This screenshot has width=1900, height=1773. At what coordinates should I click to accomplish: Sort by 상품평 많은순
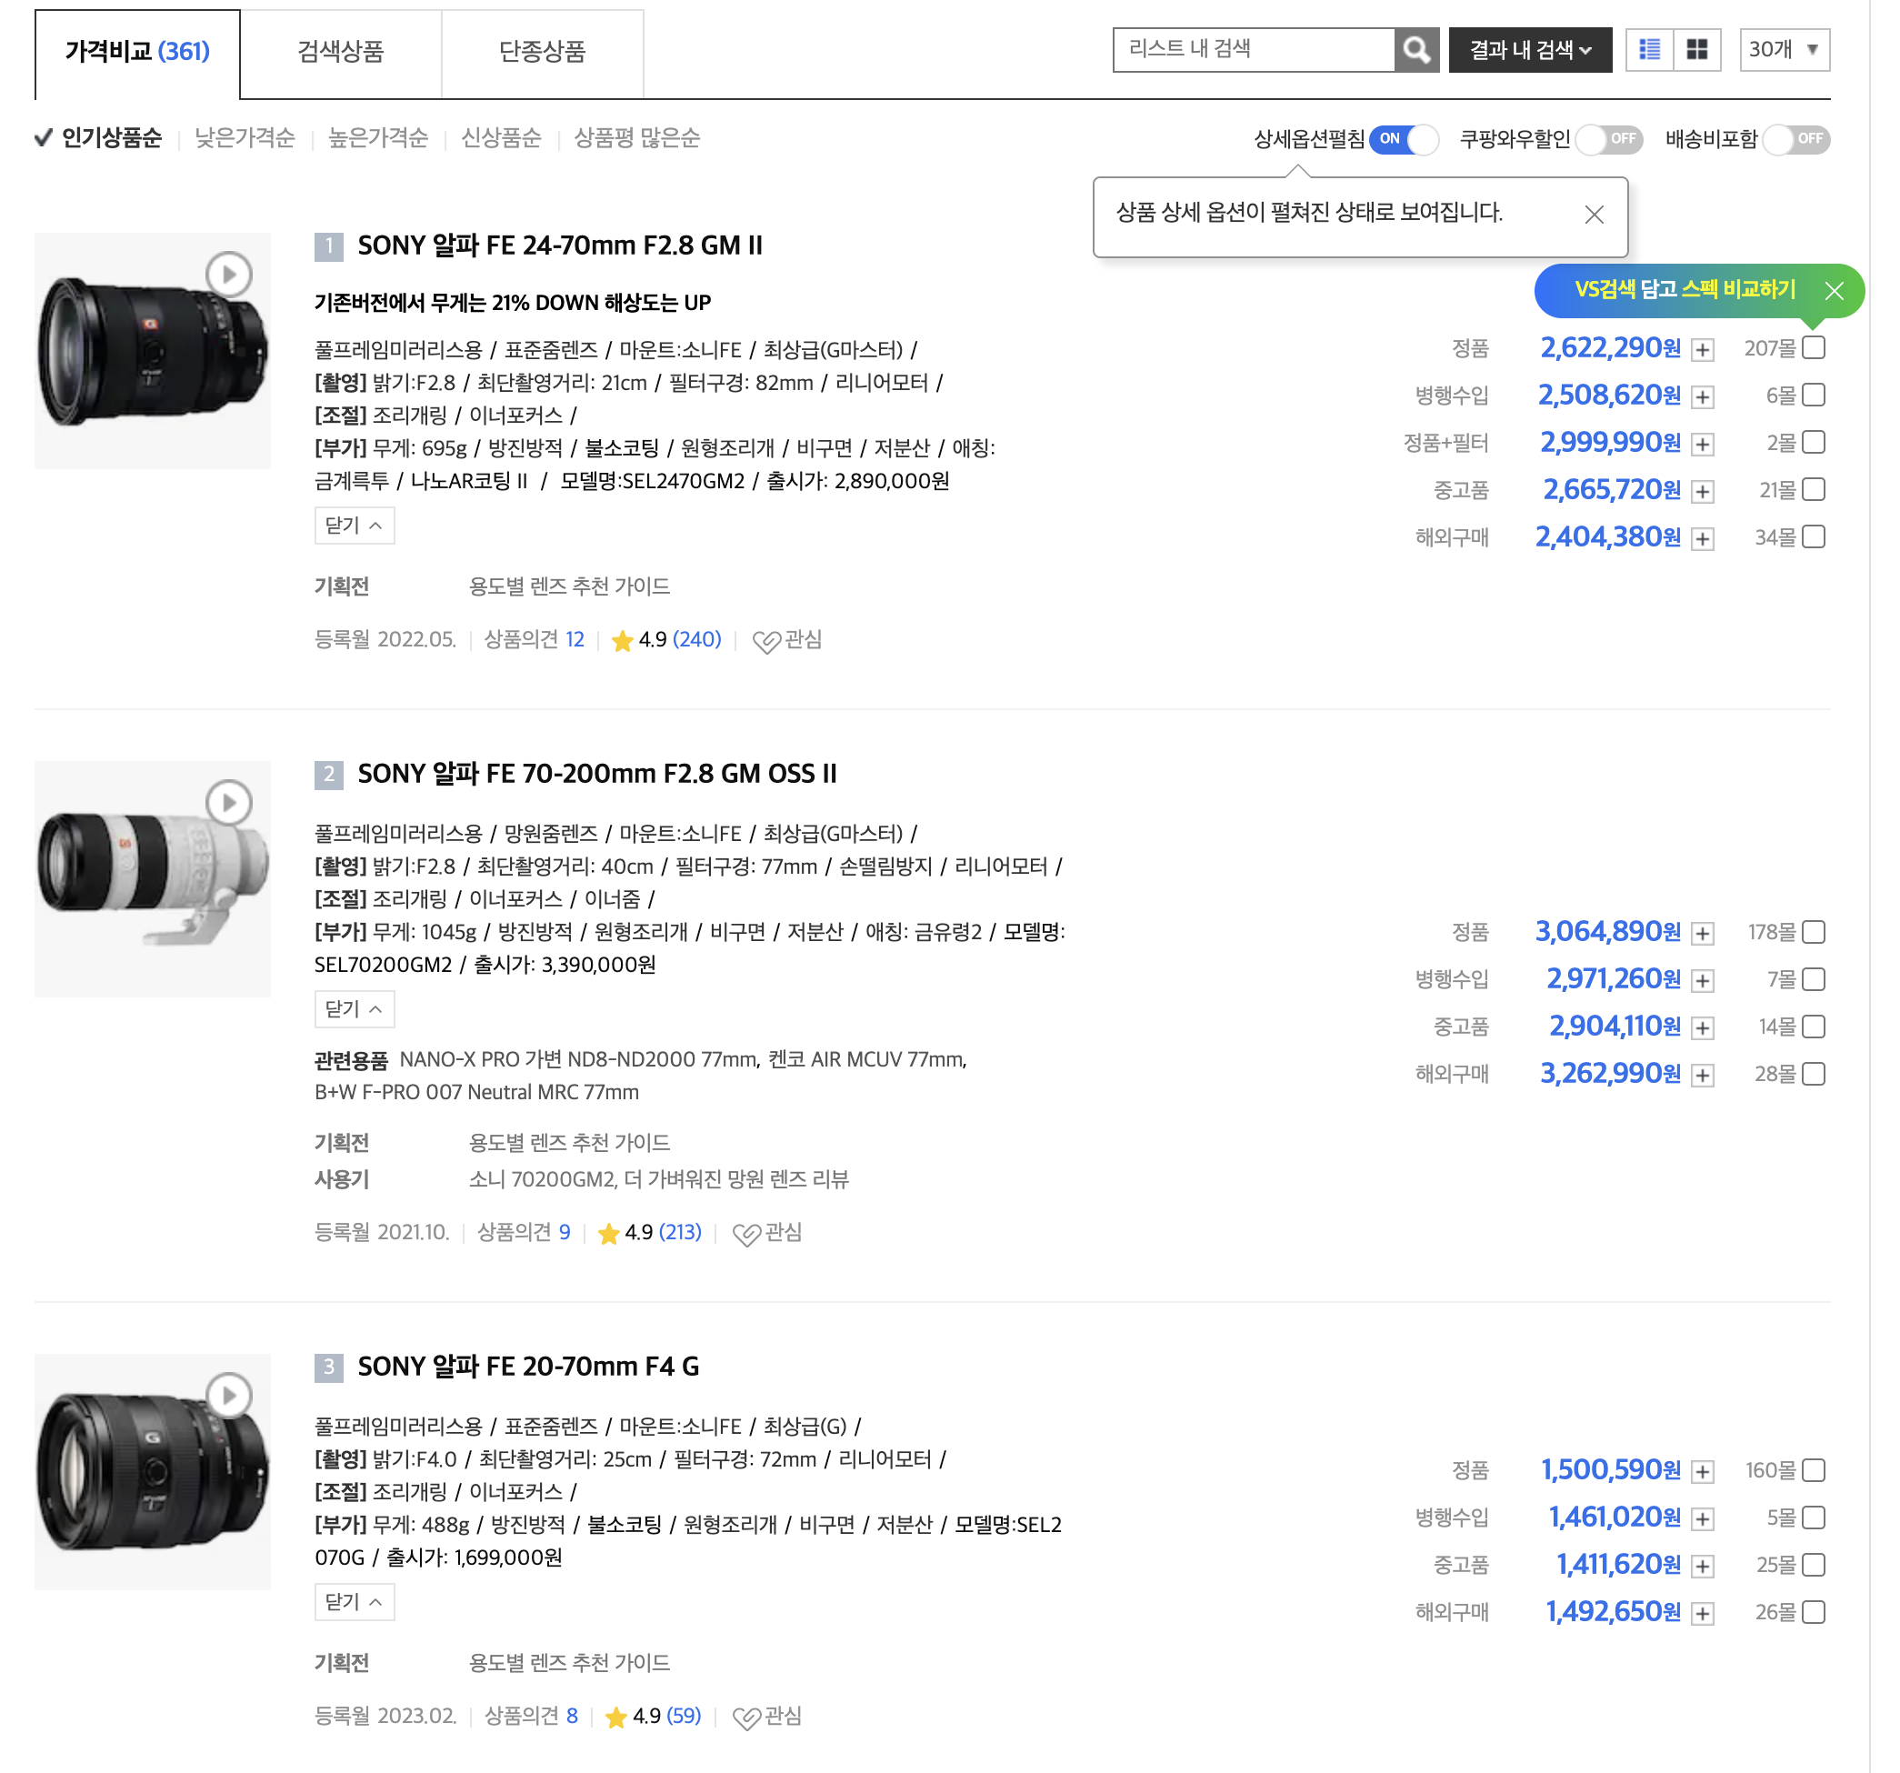coord(637,138)
